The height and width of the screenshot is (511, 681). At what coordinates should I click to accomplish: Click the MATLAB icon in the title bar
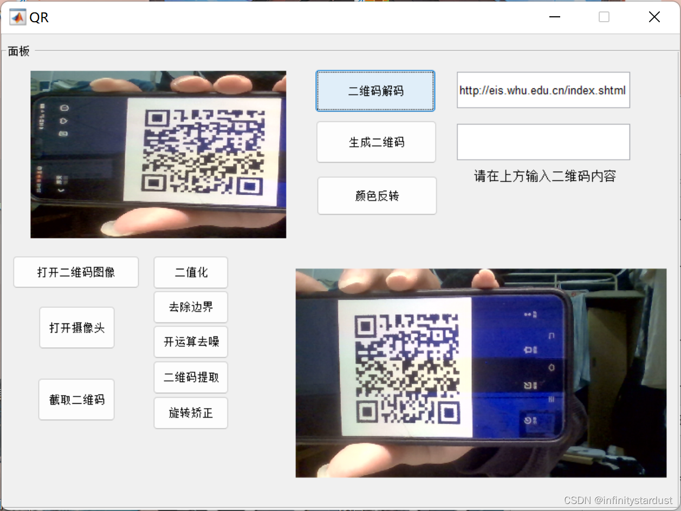(16, 17)
